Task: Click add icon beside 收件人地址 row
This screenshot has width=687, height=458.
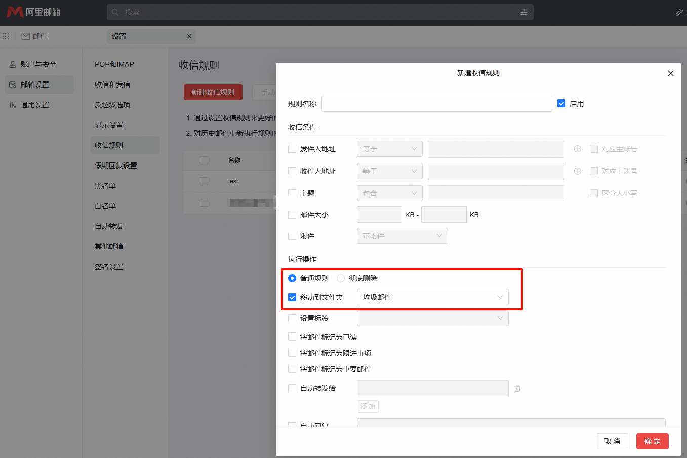Action: coord(578,171)
